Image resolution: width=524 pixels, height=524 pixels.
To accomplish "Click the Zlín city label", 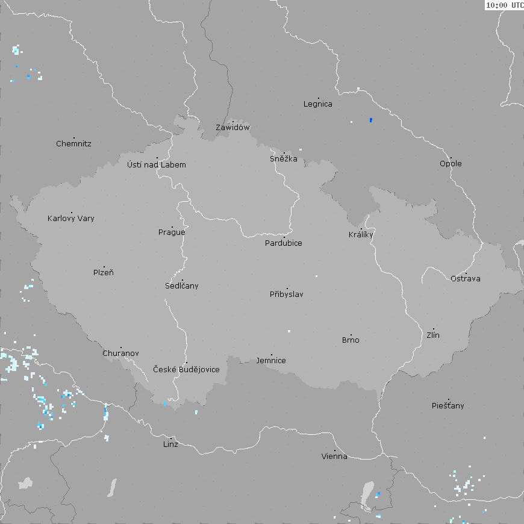I will [x=433, y=335].
